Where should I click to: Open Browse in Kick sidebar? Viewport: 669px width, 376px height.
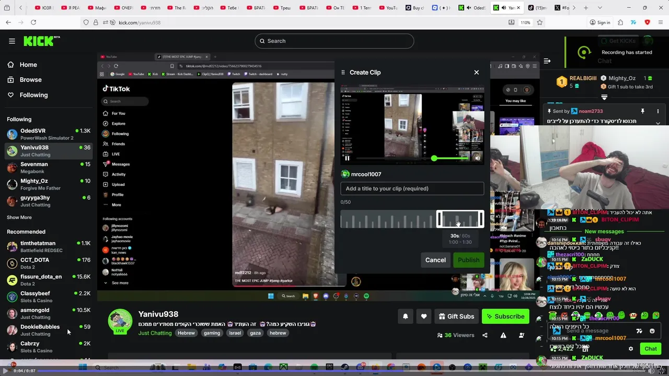[30, 80]
